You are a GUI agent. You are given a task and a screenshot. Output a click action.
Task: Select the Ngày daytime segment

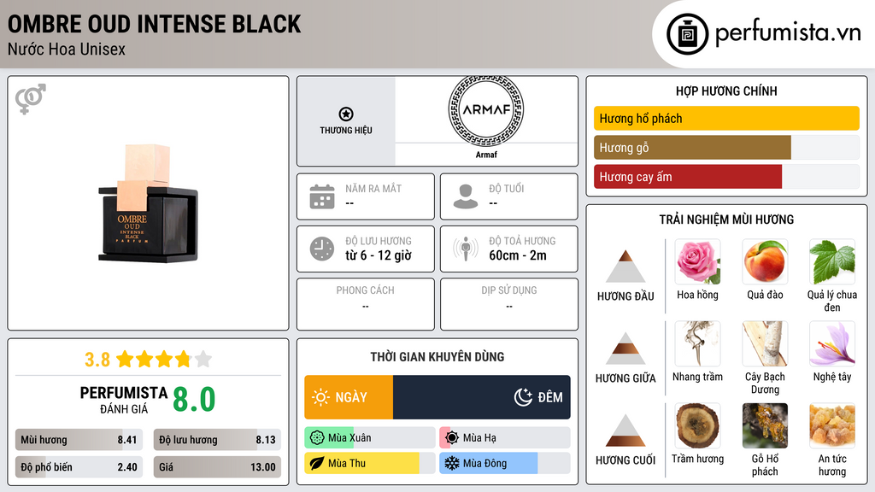coord(349,397)
